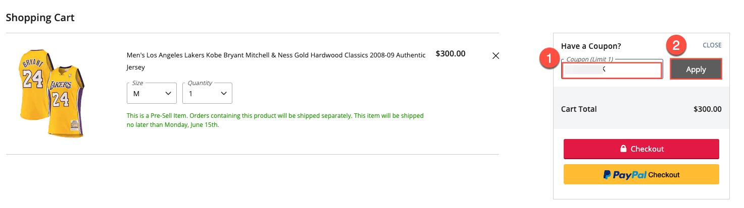Click the Cart Total label

[579, 109]
